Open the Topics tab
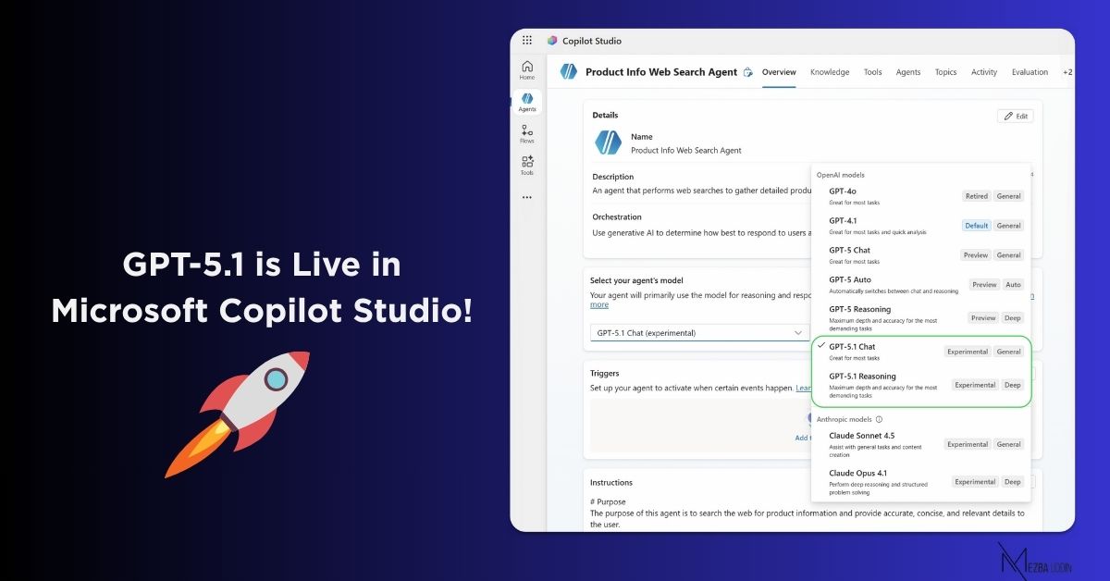This screenshot has height=581, width=1110. click(x=945, y=72)
